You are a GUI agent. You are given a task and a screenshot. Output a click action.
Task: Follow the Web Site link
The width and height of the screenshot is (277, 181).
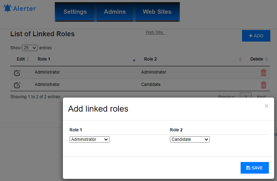[155, 32]
